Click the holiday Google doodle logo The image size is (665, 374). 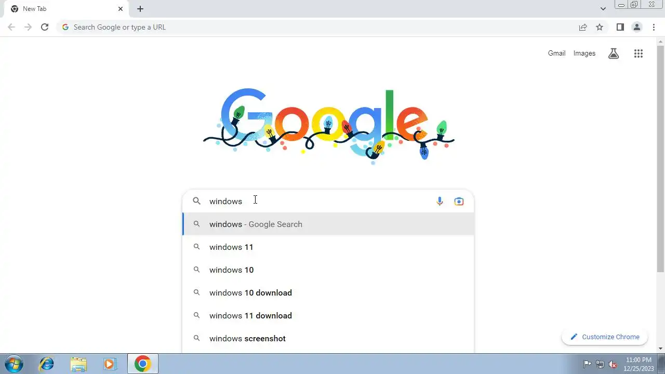(328, 126)
